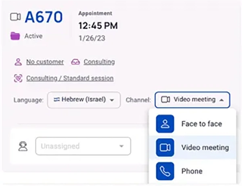Open the Language dropdown Hebrew (Israel)
This screenshot has height=186, width=242.
click(x=84, y=100)
